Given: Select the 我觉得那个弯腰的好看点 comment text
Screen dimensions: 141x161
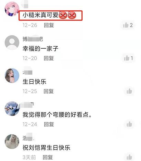Looking at the screenshot, I should pyautogui.click(x=57, y=115).
